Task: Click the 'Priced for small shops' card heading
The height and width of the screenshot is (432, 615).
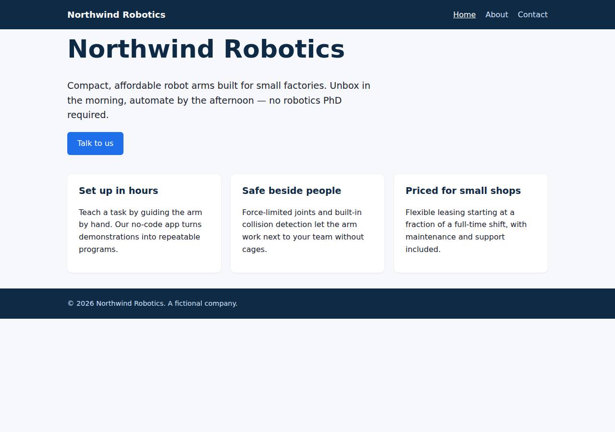Action: tap(463, 191)
